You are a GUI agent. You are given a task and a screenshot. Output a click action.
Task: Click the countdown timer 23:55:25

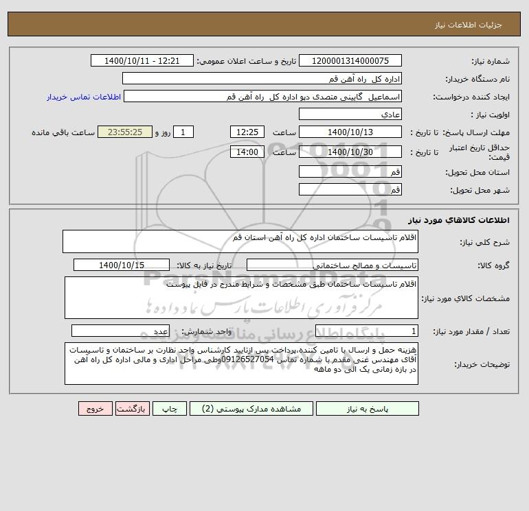125,132
